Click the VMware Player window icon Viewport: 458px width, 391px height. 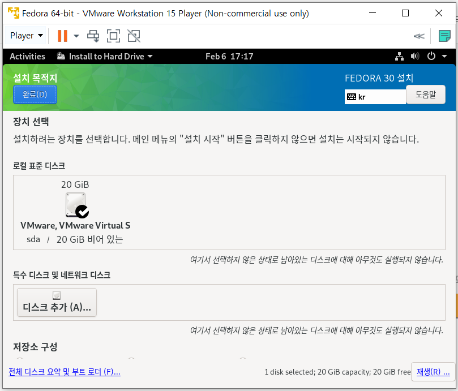coord(14,13)
